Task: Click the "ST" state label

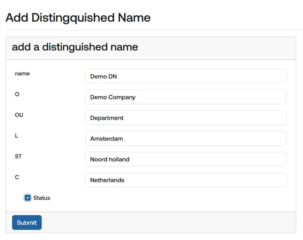Action: click(x=18, y=157)
